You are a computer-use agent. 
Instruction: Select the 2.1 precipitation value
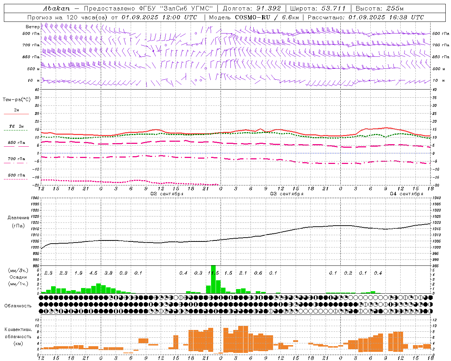243,273
